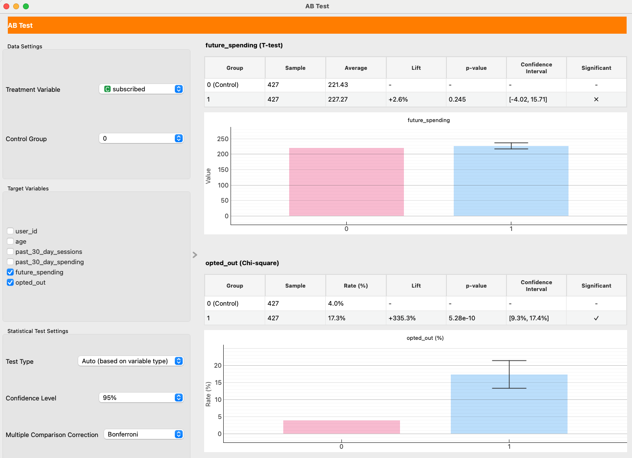Open the Treatment Variable dropdown

(141, 89)
